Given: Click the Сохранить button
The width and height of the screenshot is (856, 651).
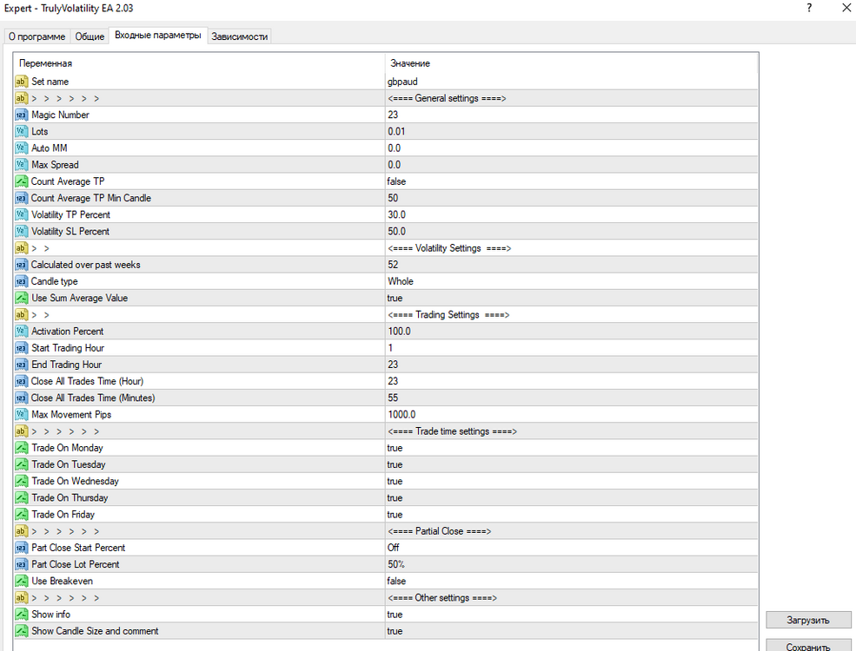Looking at the screenshot, I should [x=808, y=646].
